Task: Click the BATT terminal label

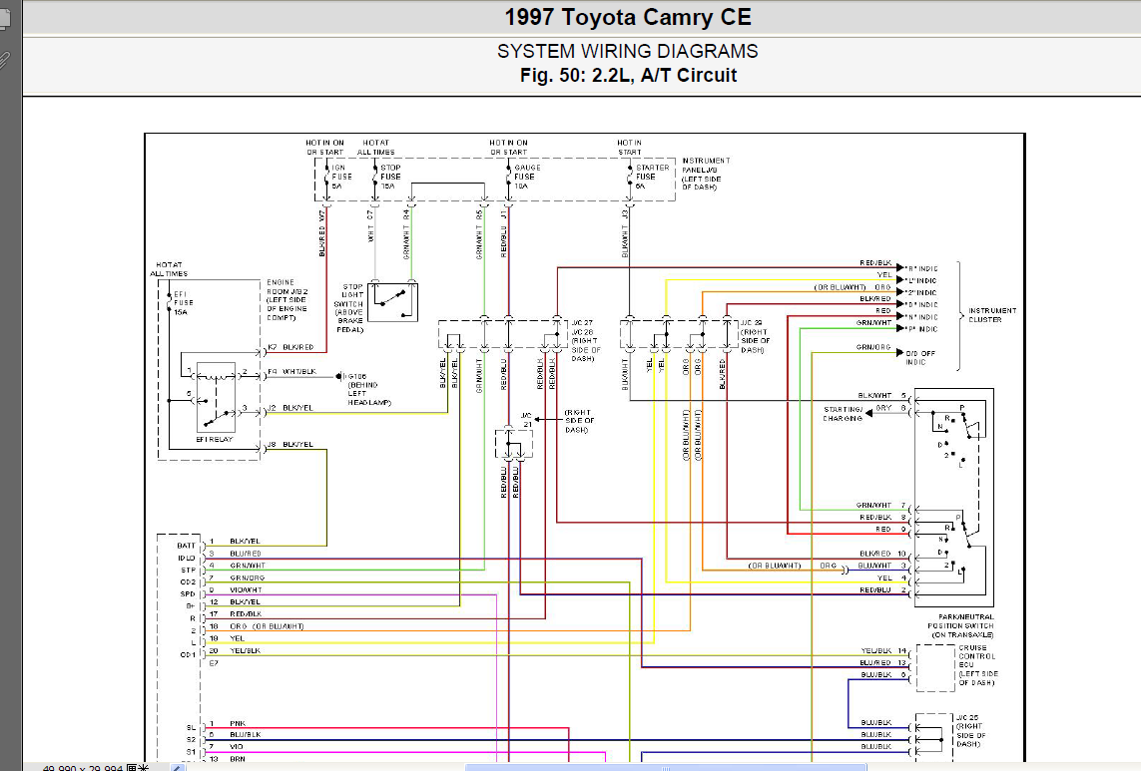Action: pos(187,546)
